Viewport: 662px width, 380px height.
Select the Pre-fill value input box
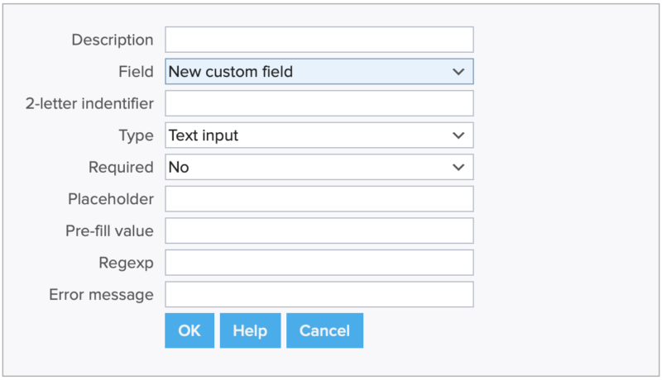click(319, 230)
